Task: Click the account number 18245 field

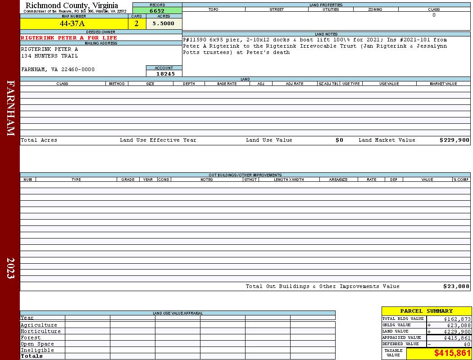Action: click(x=164, y=74)
